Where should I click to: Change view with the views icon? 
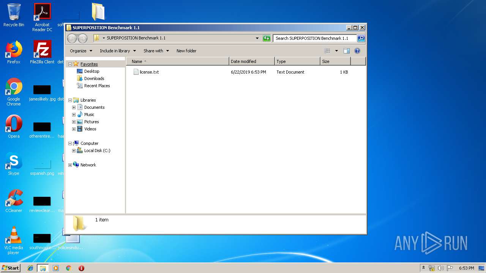[327, 51]
